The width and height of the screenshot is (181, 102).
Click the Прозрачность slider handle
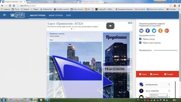click(176, 50)
